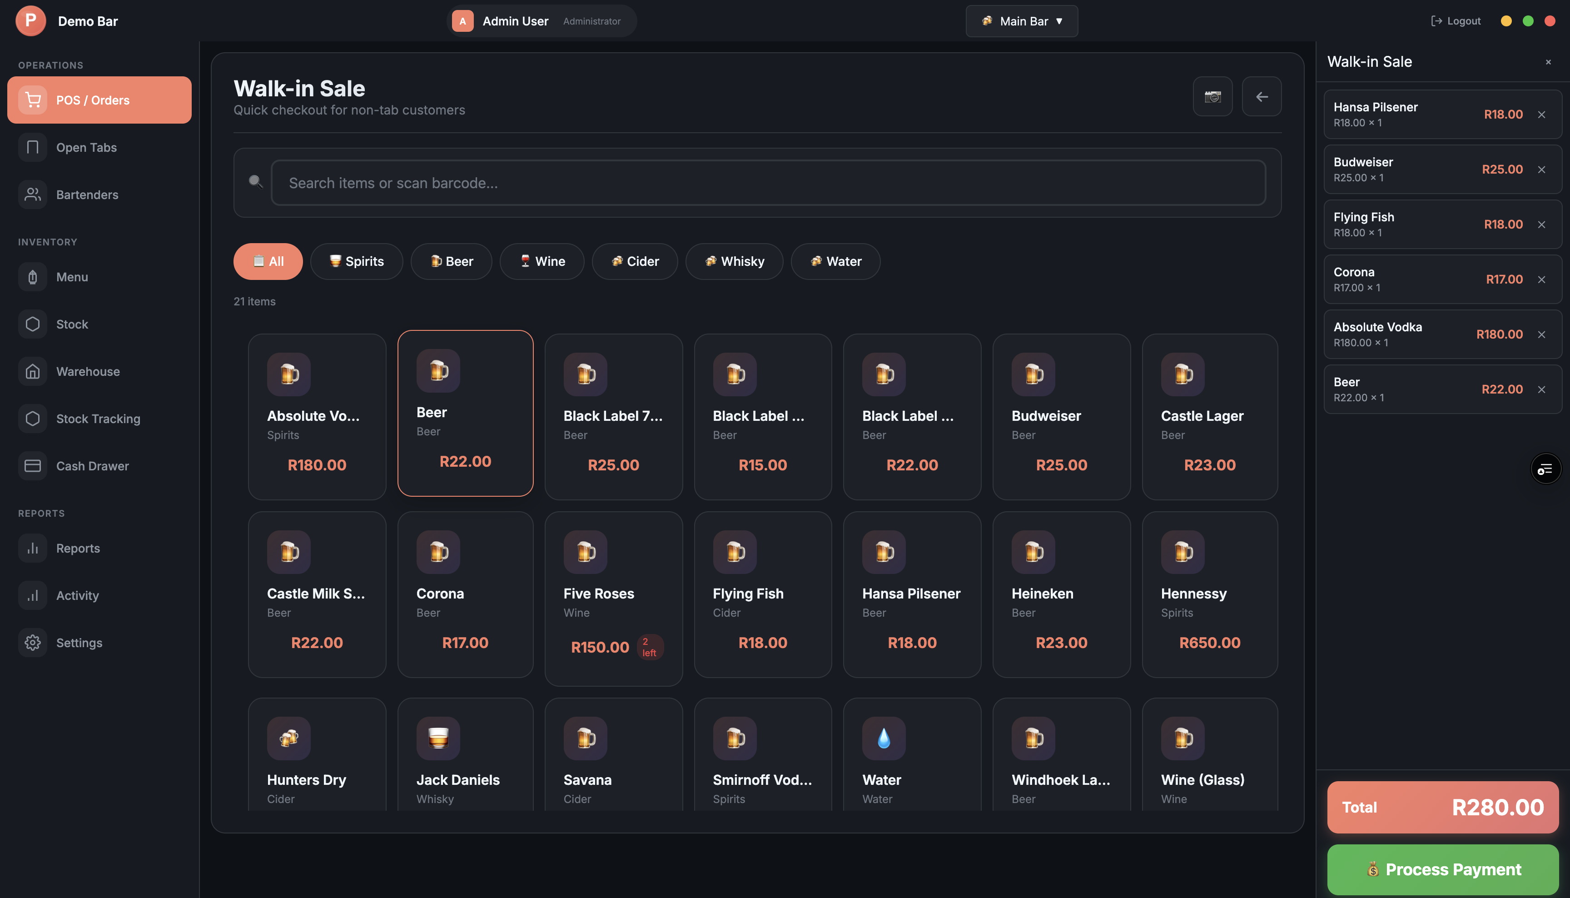Image resolution: width=1570 pixels, height=898 pixels.
Task: Click the Menu bottle icon in sidebar
Action: [33, 277]
